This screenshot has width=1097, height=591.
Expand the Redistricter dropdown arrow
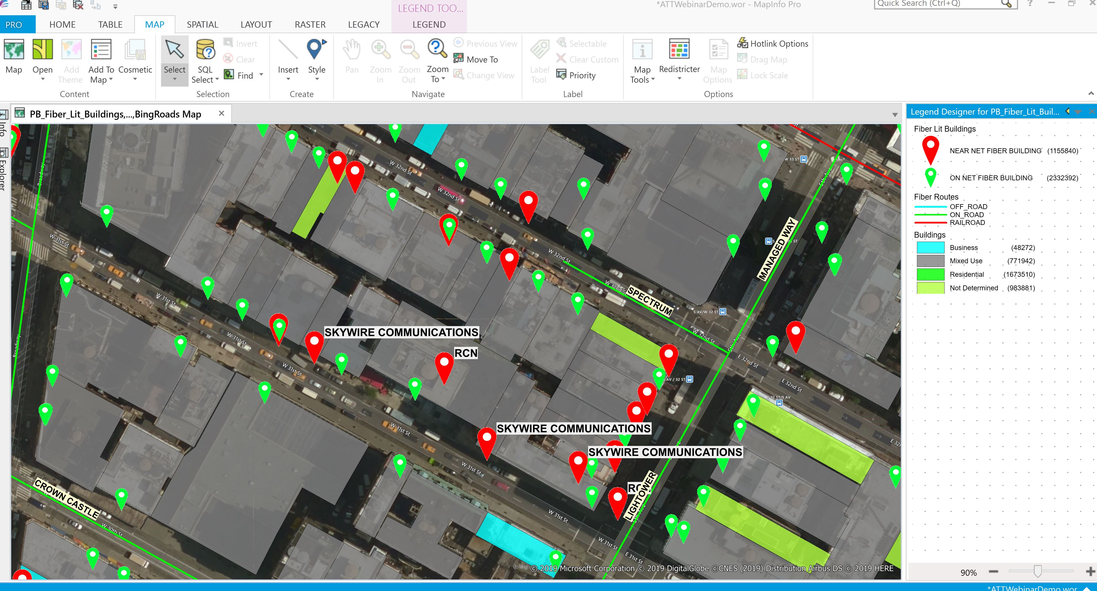pyautogui.click(x=679, y=79)
